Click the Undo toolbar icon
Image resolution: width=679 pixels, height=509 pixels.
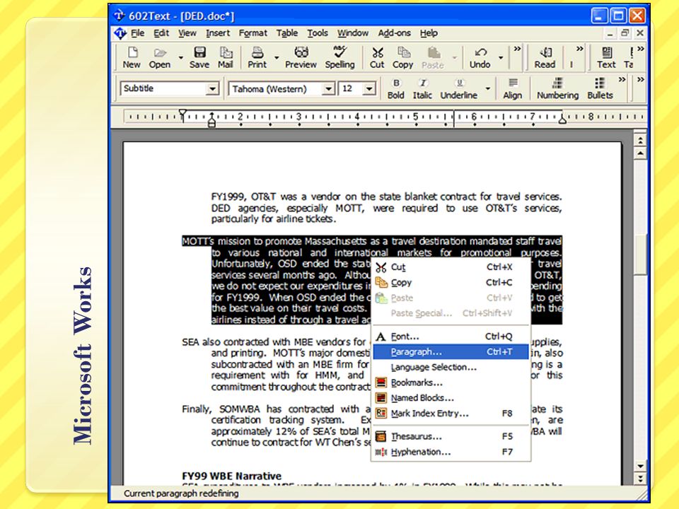click(480, 57)
